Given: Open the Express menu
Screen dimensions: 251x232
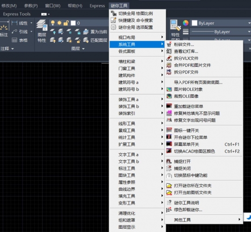Looking at the screenshot, I should coord(97,6).
